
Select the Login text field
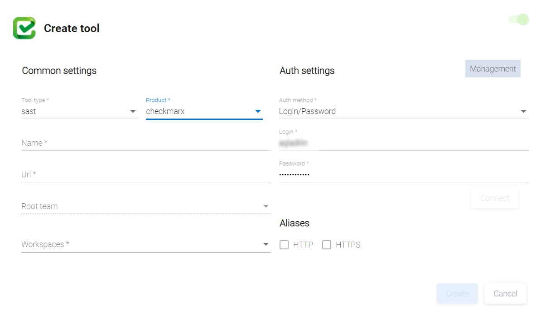[403, 143]
